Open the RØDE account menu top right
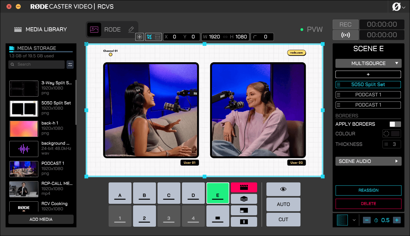This screenshot has height=236, width=410. [399, 7]
